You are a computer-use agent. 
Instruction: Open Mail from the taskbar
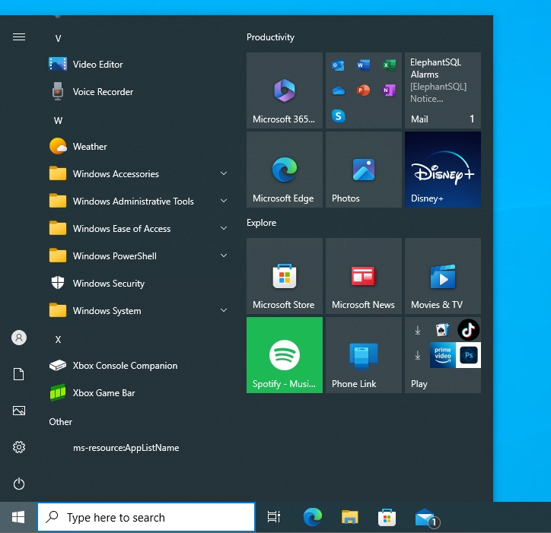[x=427, y=518]
